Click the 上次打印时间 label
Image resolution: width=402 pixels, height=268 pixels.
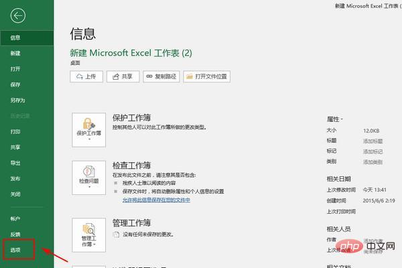click(341, 212)
